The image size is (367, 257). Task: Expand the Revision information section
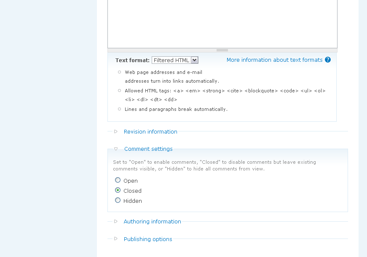[150, 132]
